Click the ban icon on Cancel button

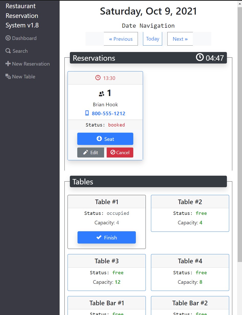[x=113, y=152]
